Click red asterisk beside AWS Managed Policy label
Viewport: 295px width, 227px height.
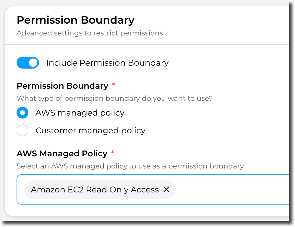112,153
